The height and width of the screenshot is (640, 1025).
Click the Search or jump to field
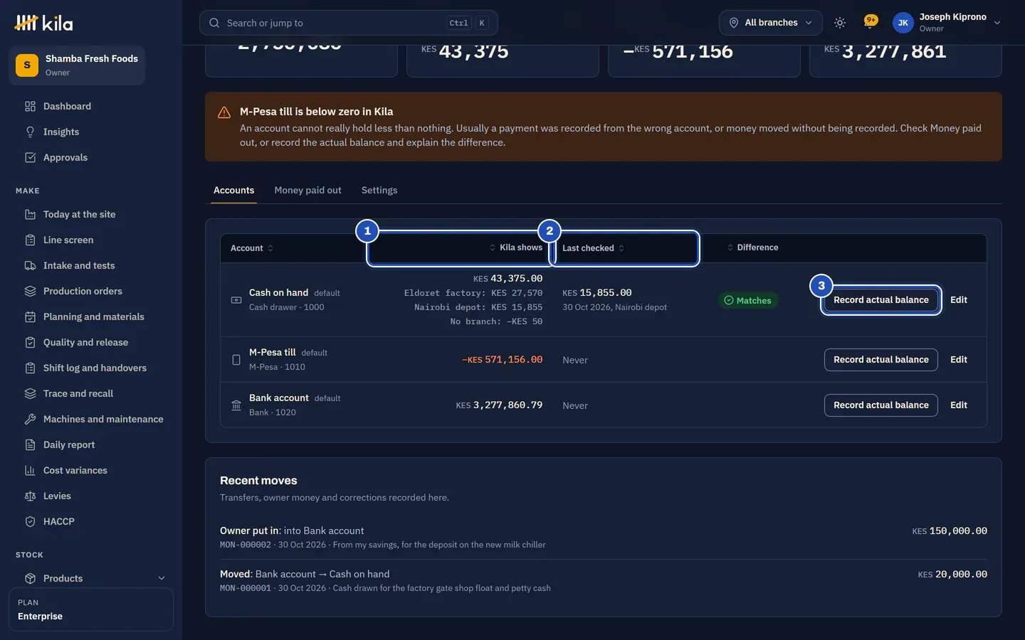click(348, 23)
